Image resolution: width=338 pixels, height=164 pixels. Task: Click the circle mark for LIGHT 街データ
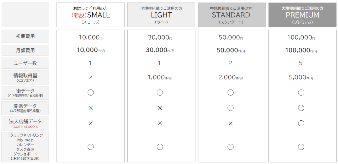click(x=160, y=93)
